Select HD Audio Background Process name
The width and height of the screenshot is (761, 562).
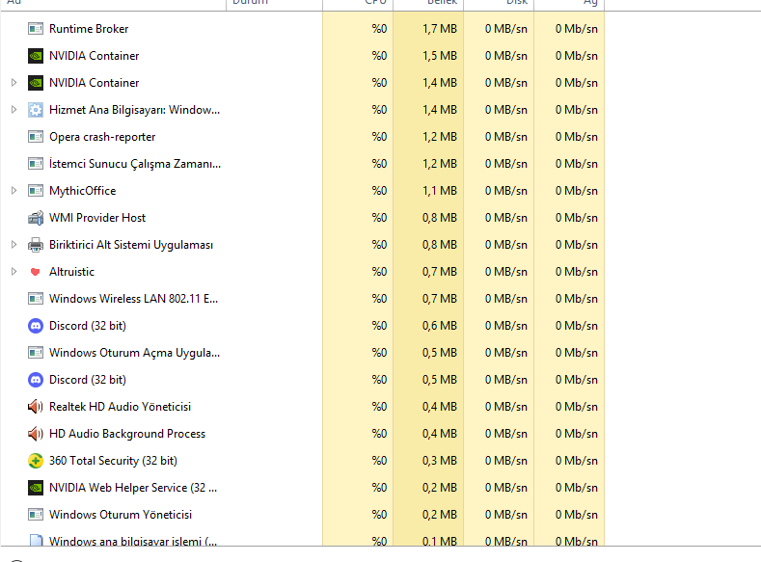[127, 434]
